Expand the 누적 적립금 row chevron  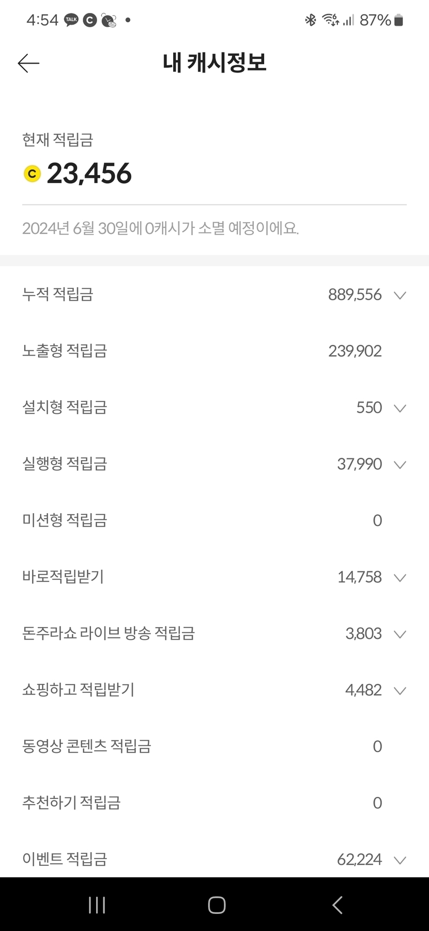tap(400, 295)
